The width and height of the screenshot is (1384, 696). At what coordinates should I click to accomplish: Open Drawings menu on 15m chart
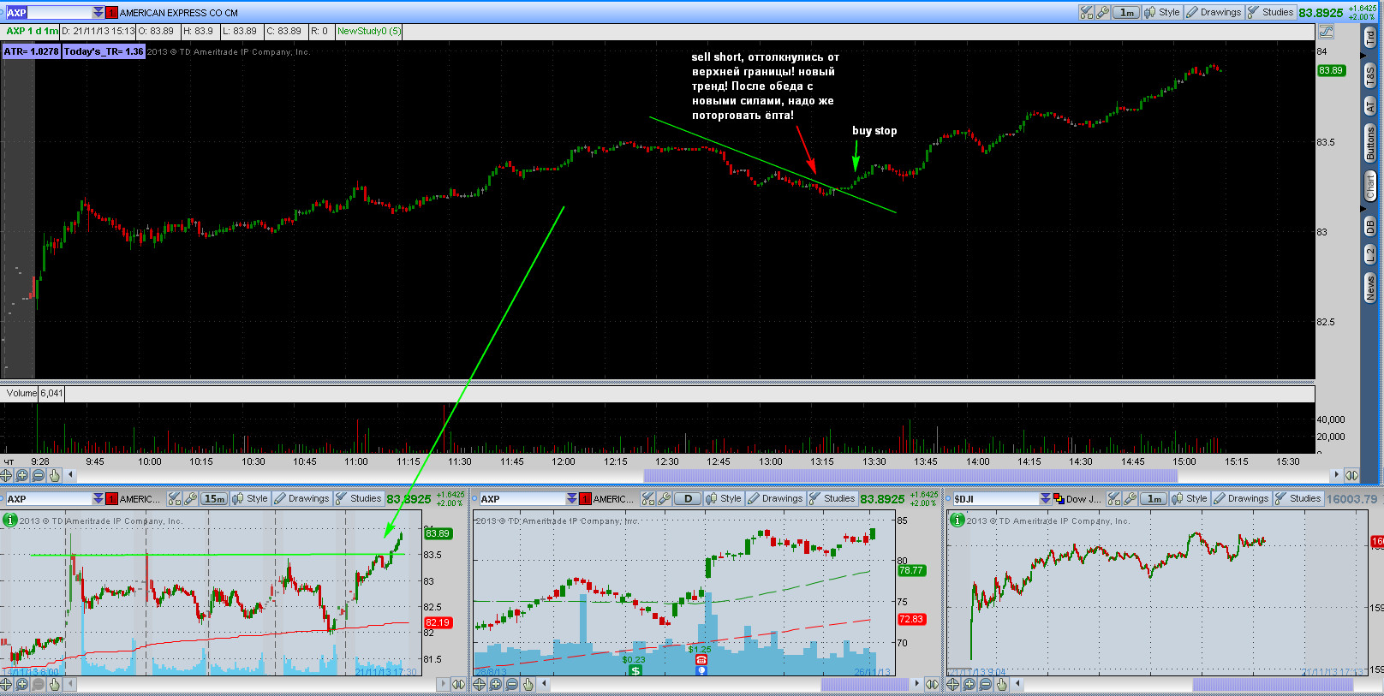coord(301,498)
